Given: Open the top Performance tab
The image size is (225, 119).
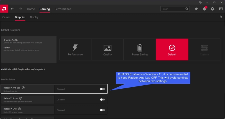Looking at the screenshot, I should point(63,9).
